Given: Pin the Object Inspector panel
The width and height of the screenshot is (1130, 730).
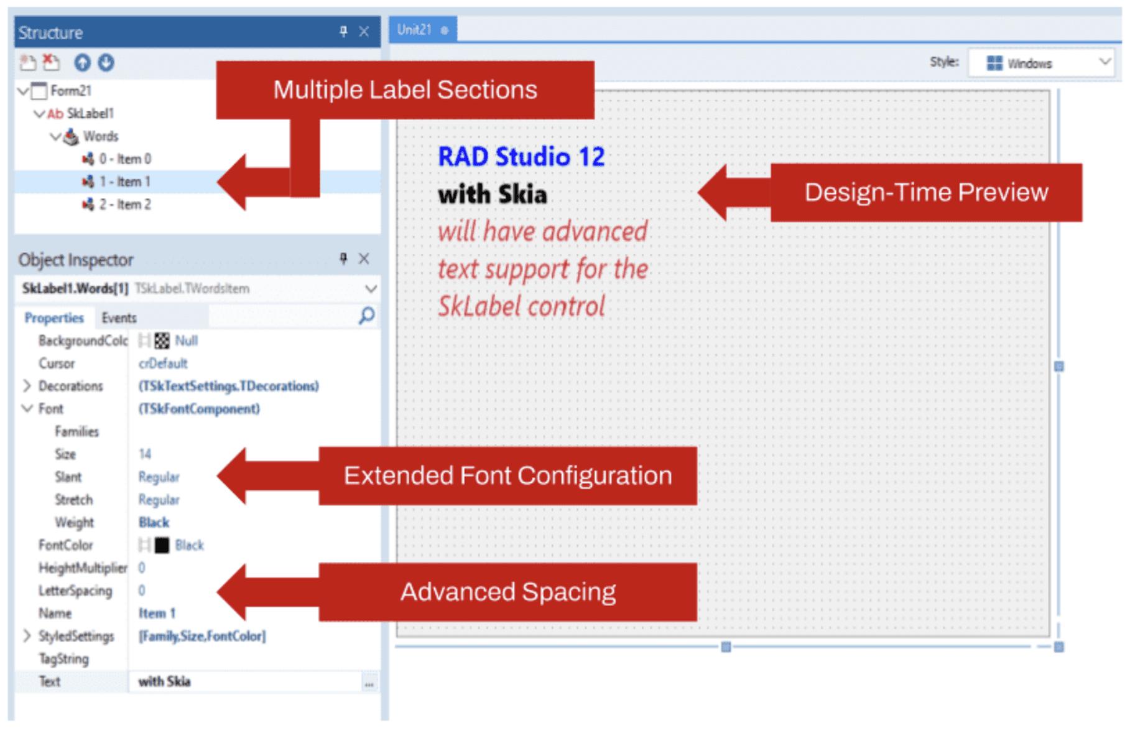Looking at the screenshot, I should click(343, 259).
